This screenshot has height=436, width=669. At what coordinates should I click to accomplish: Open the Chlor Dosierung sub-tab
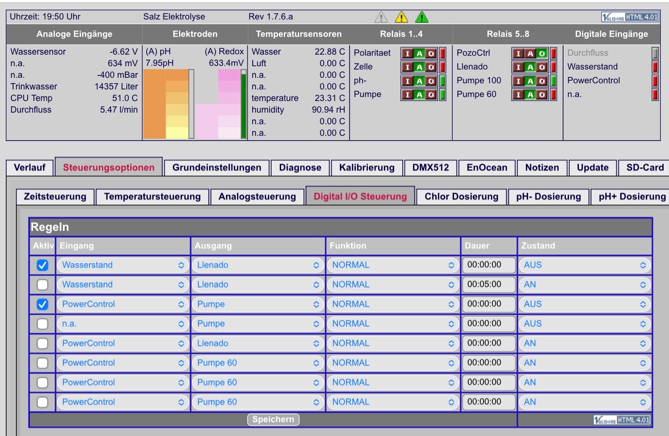point(461,197)
